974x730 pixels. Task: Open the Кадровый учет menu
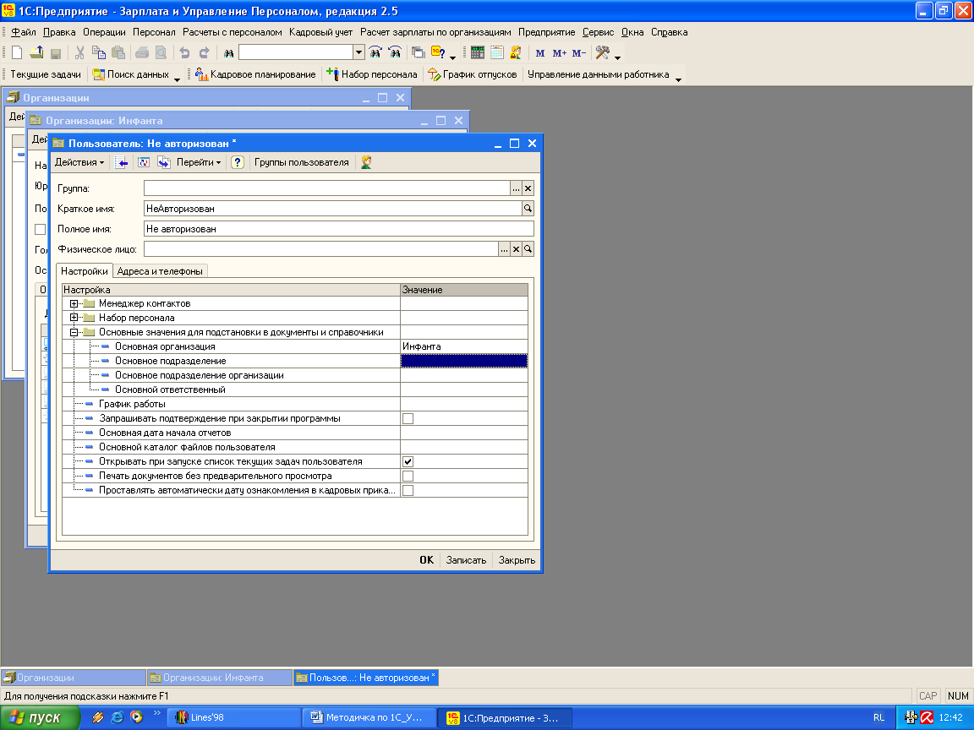(x=320, y=32)
